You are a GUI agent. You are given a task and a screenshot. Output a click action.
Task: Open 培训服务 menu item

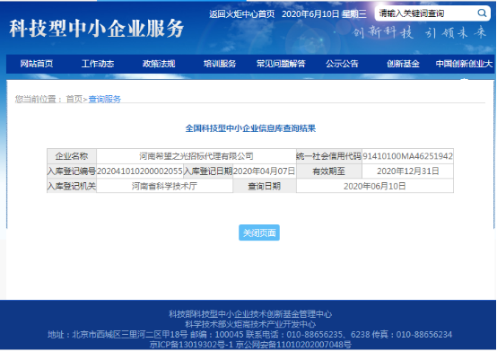point(220,64)
